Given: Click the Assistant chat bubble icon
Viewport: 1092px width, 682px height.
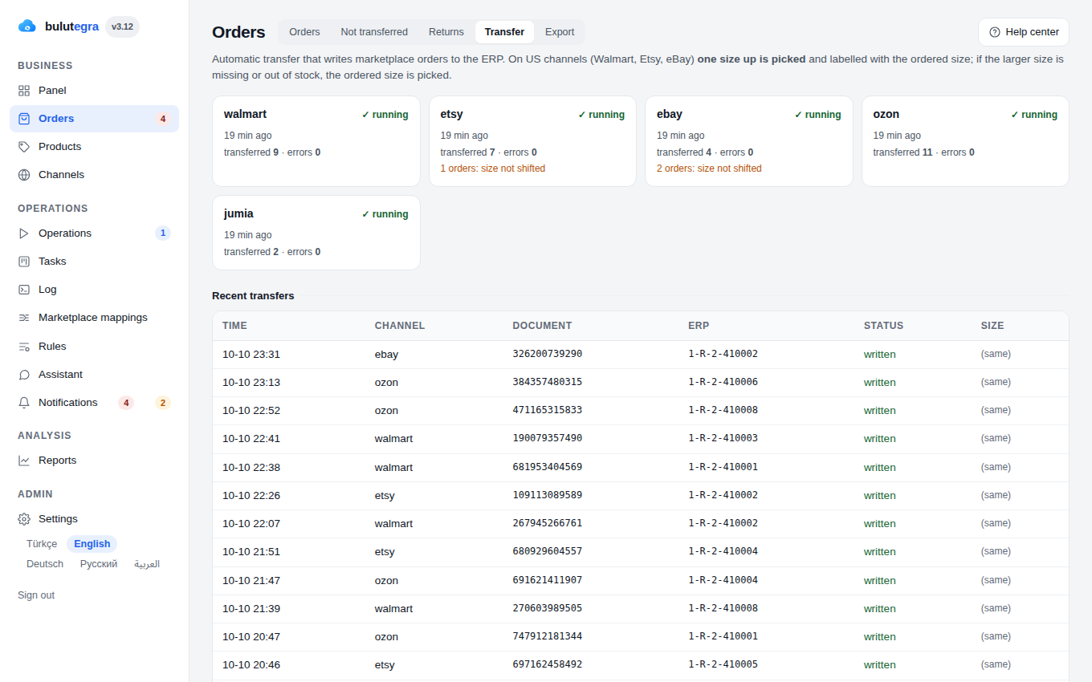Looking at the screenshot, I should (24, 375).
